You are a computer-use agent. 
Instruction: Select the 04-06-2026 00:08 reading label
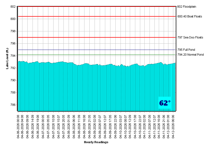tap(18, 126)
